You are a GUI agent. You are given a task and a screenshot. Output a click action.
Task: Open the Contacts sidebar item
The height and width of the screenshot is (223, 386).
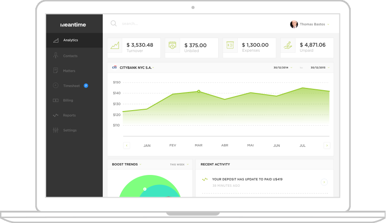(x=70, y=56)
